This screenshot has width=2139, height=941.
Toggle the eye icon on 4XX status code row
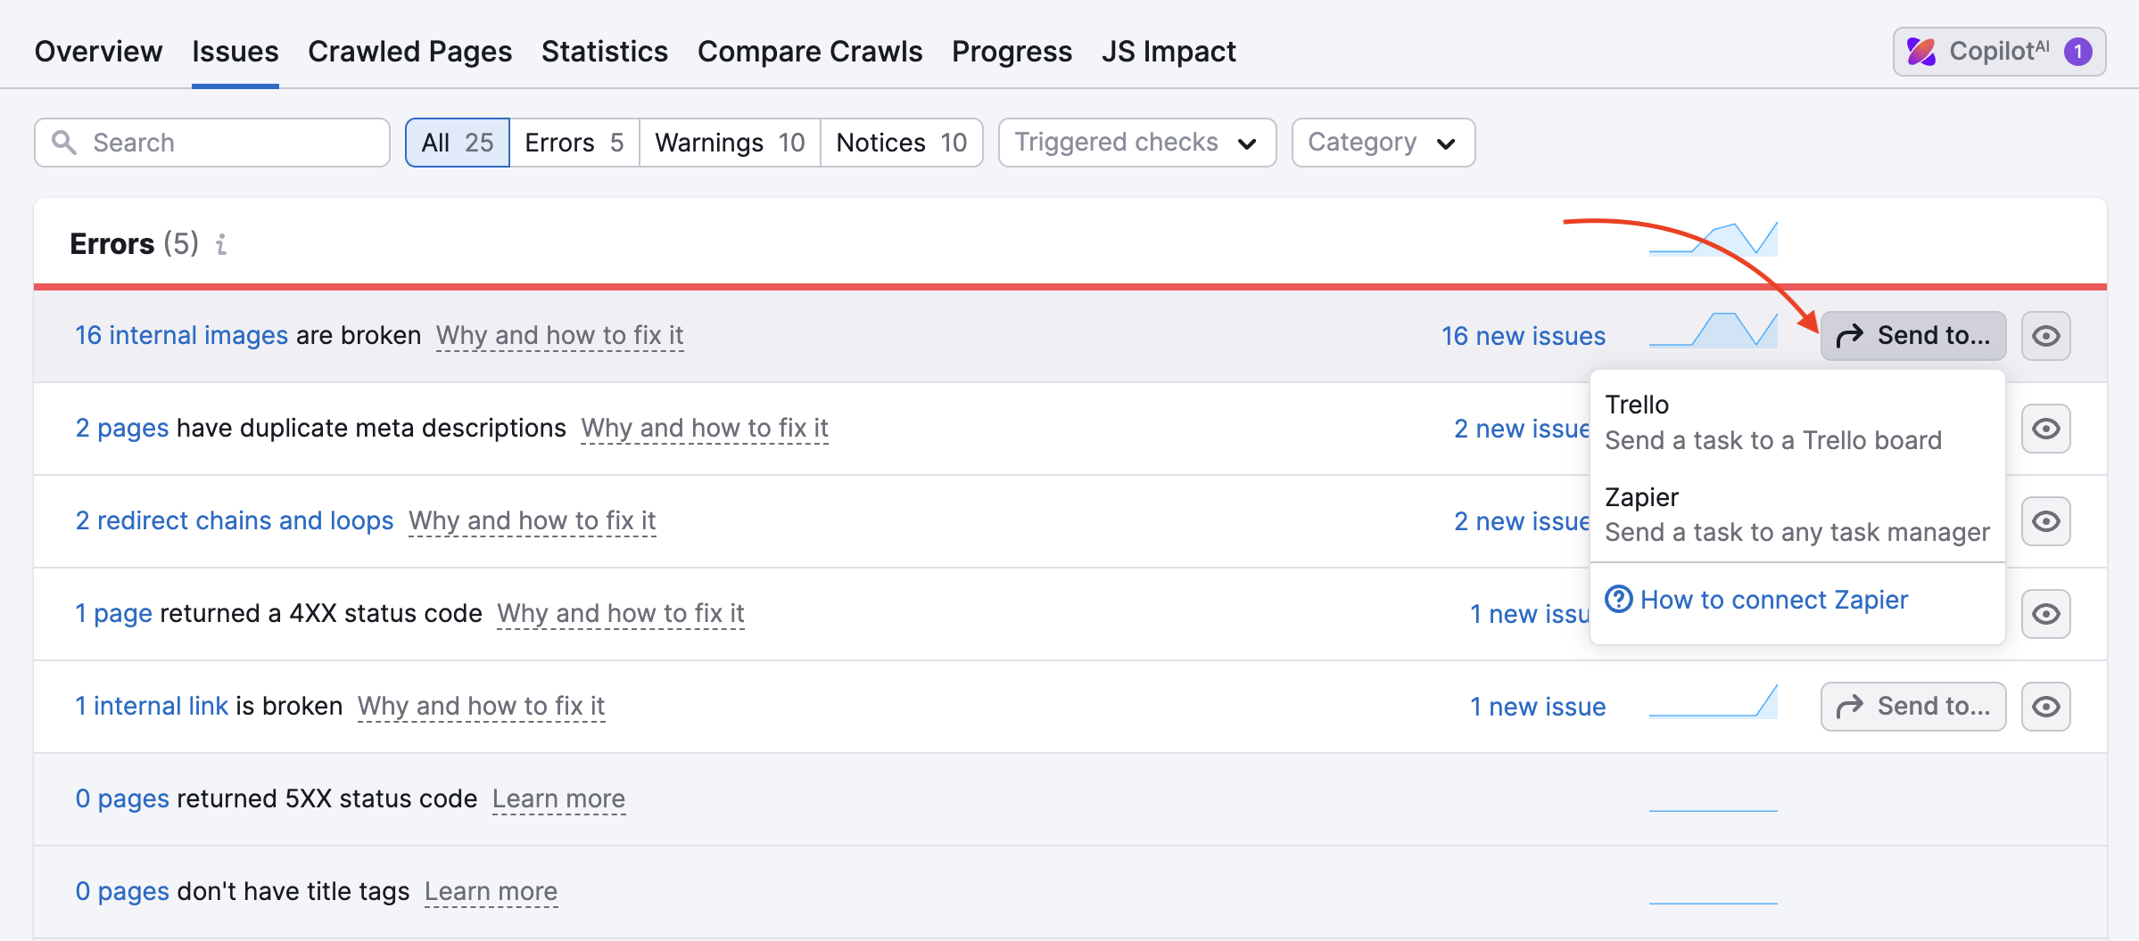[x=2045, y=613]
